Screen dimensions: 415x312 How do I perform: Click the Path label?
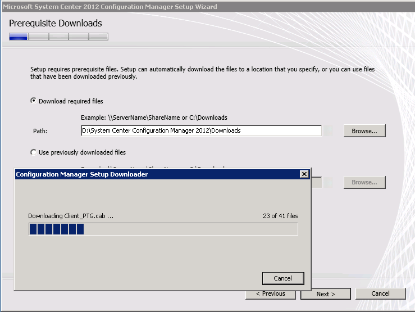pos(40,131)
